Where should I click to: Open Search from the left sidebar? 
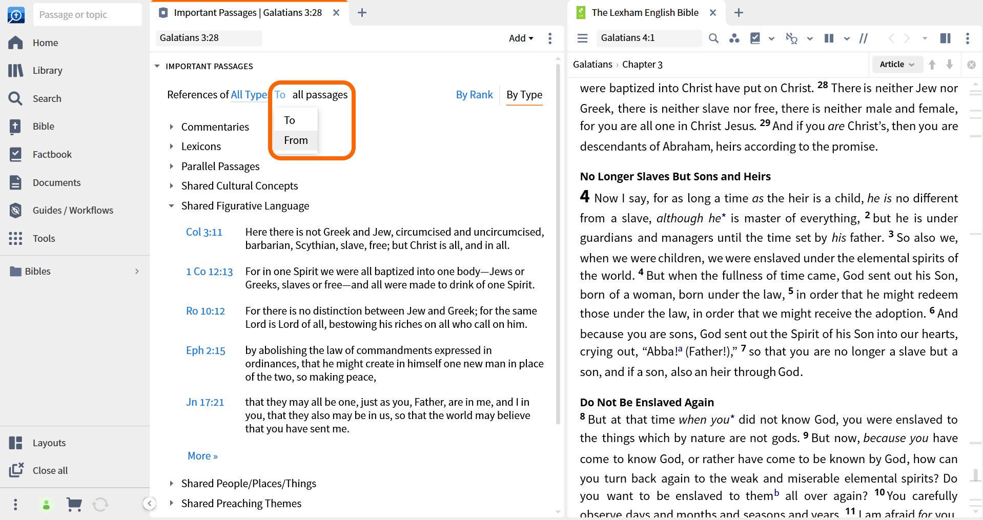[47, 98]
